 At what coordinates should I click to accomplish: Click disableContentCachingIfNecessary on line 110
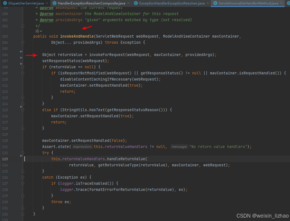[96, 79]
